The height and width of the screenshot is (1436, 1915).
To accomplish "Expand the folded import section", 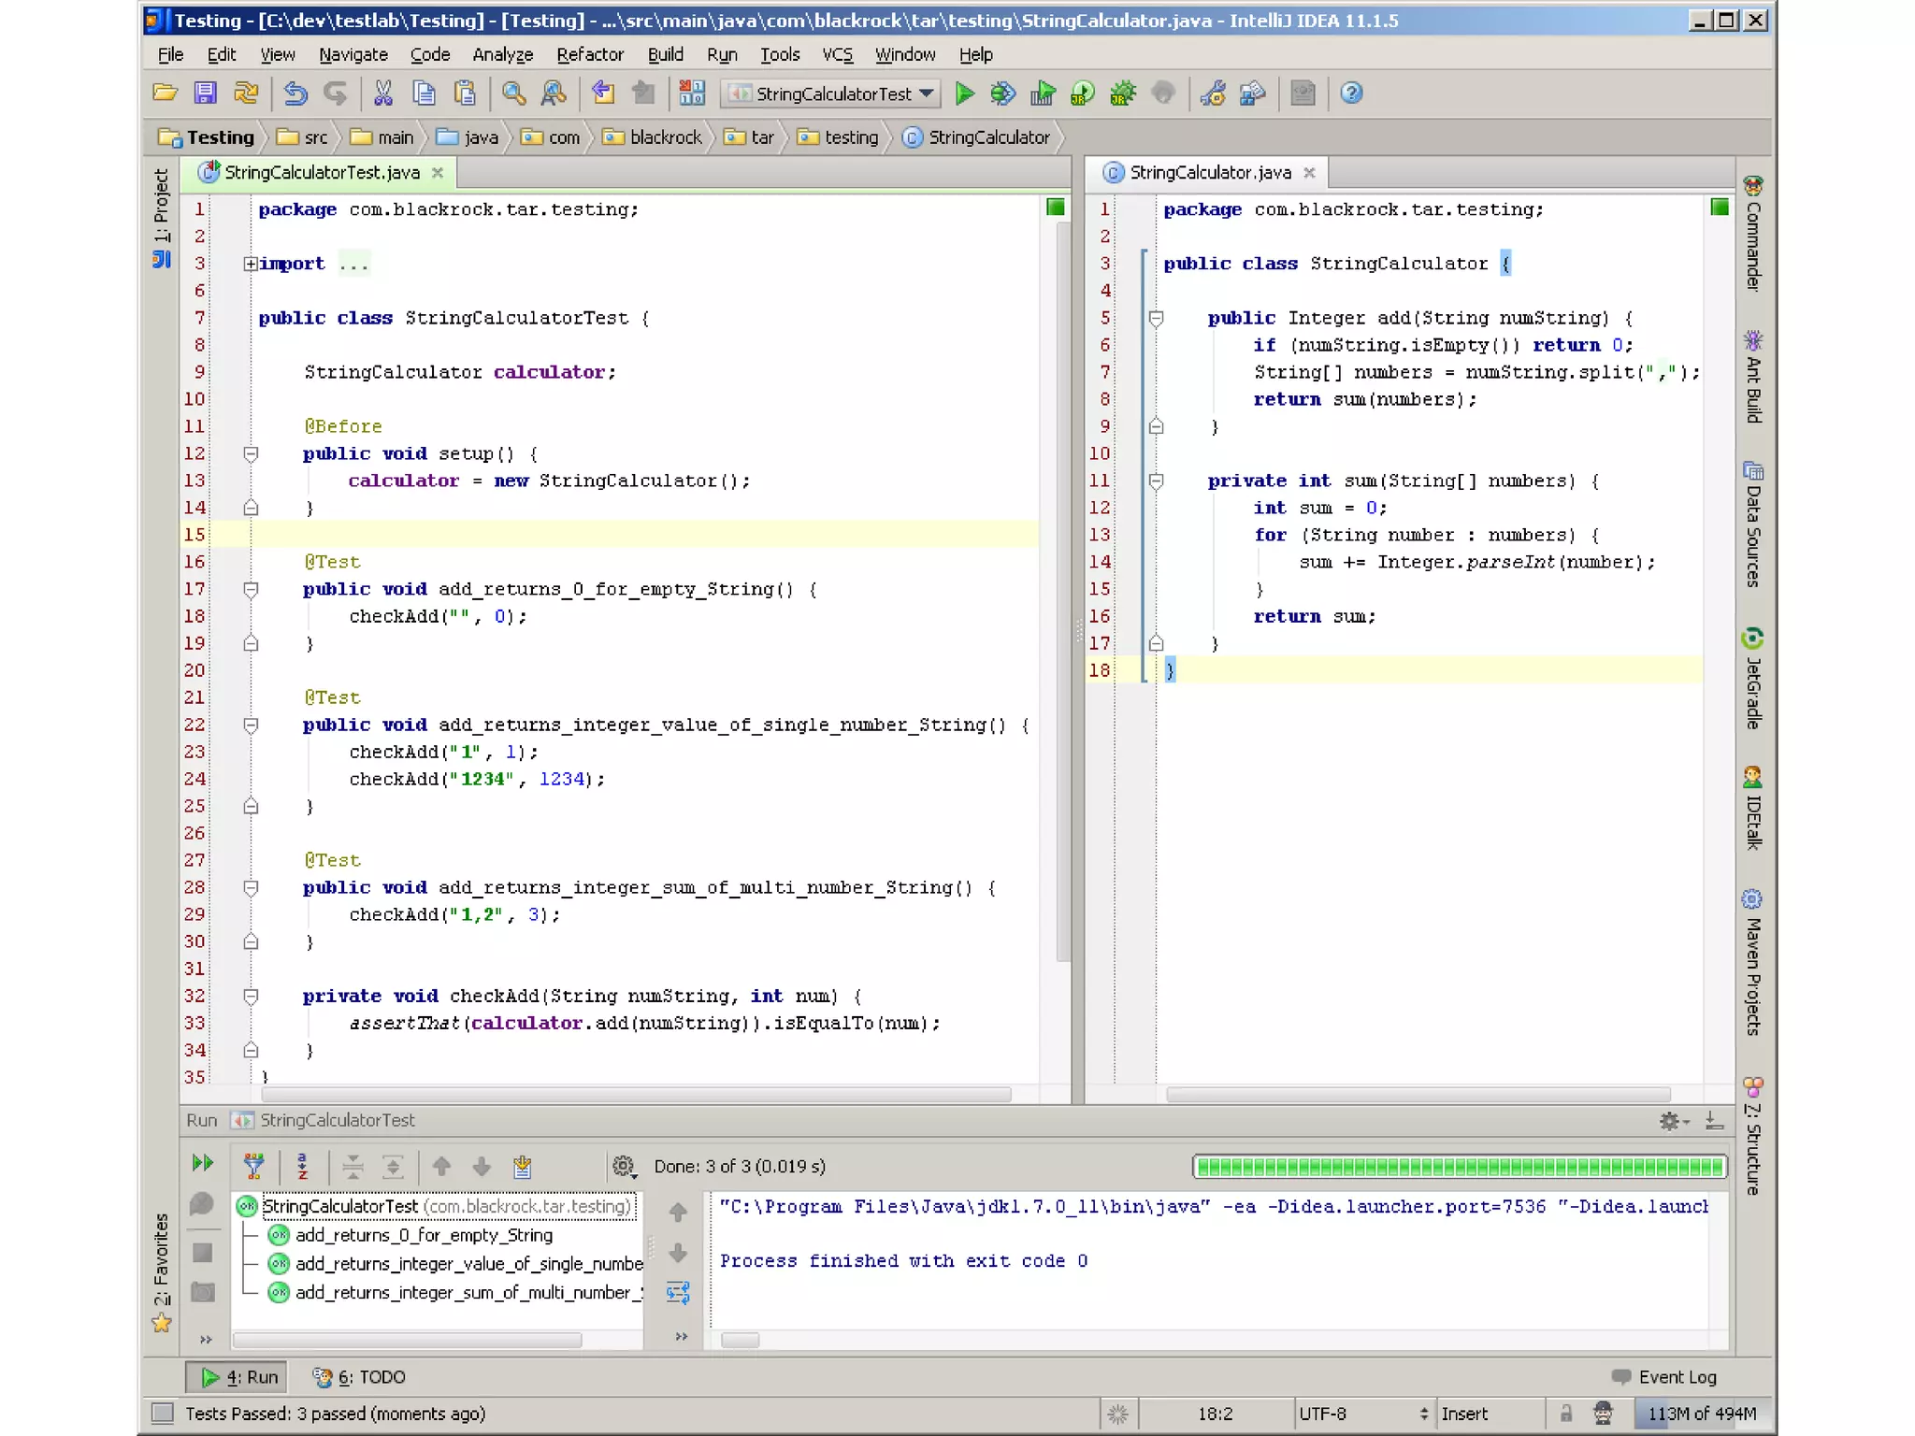I will [251, 265].
